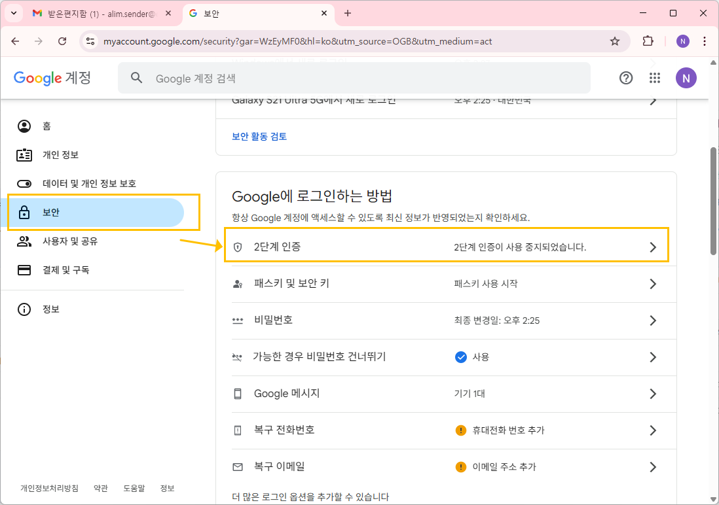The height and width of the screenshot is (505, 719).
Task: Open the 도움말 footer link
Action: point(134,488)
